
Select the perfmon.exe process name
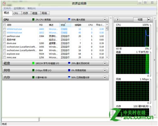[13, 36]
